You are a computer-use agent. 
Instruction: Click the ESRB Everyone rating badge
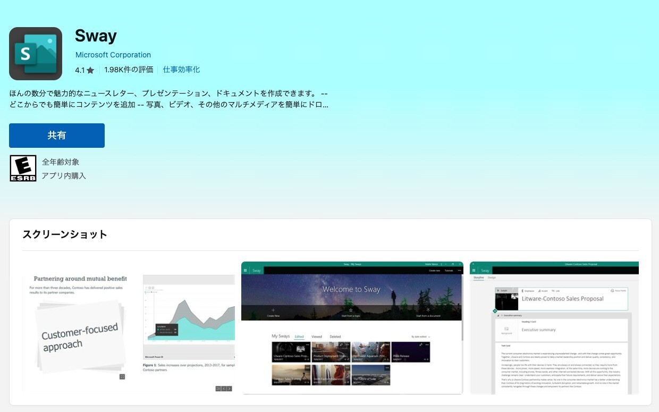pos(23,169)
